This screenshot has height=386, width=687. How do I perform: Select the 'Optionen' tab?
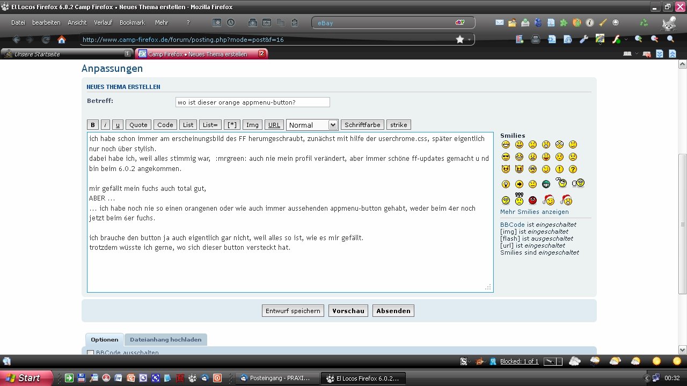[105, 339]
